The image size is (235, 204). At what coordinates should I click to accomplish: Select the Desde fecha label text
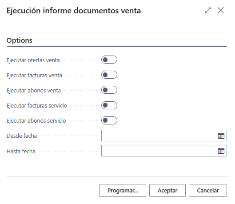22,136
